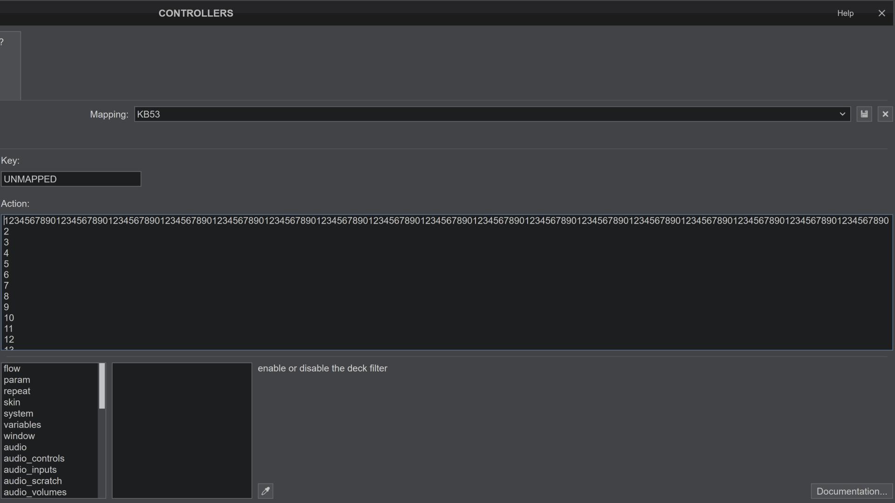Close the Controllers window
This screenshot has width=895, height=503.
pos(881,13)
